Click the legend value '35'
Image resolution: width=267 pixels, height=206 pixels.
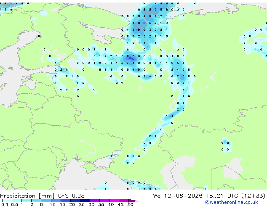coord(101,204)
